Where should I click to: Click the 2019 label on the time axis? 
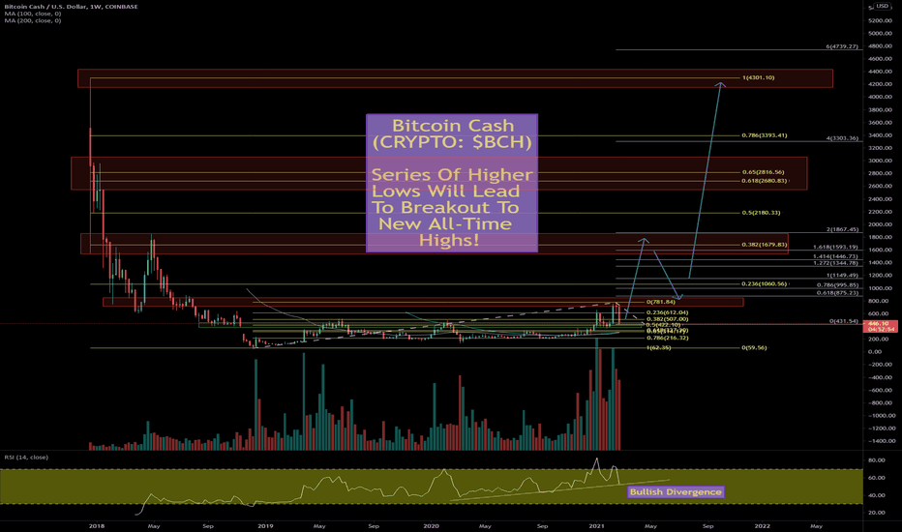265,525
